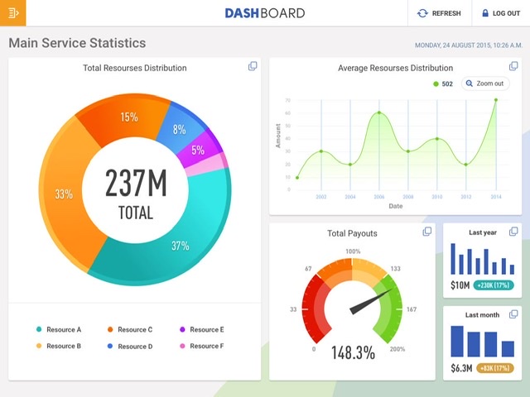This screenshot has height=397, width=530.
Task: Expand the Total Resourses Distribution panel
Action: [253, 66]
